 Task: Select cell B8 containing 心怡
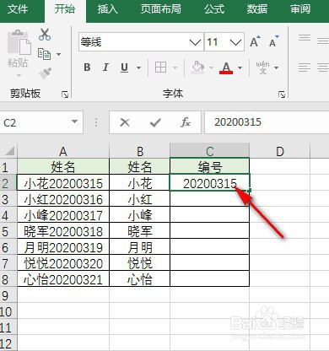(140, 279)
